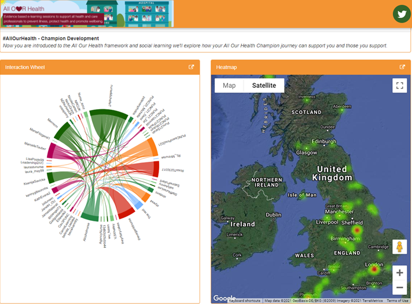412x304 pixels.
Task: Select the LeadershipDVC label on the wheel
Action: (32, 163)
